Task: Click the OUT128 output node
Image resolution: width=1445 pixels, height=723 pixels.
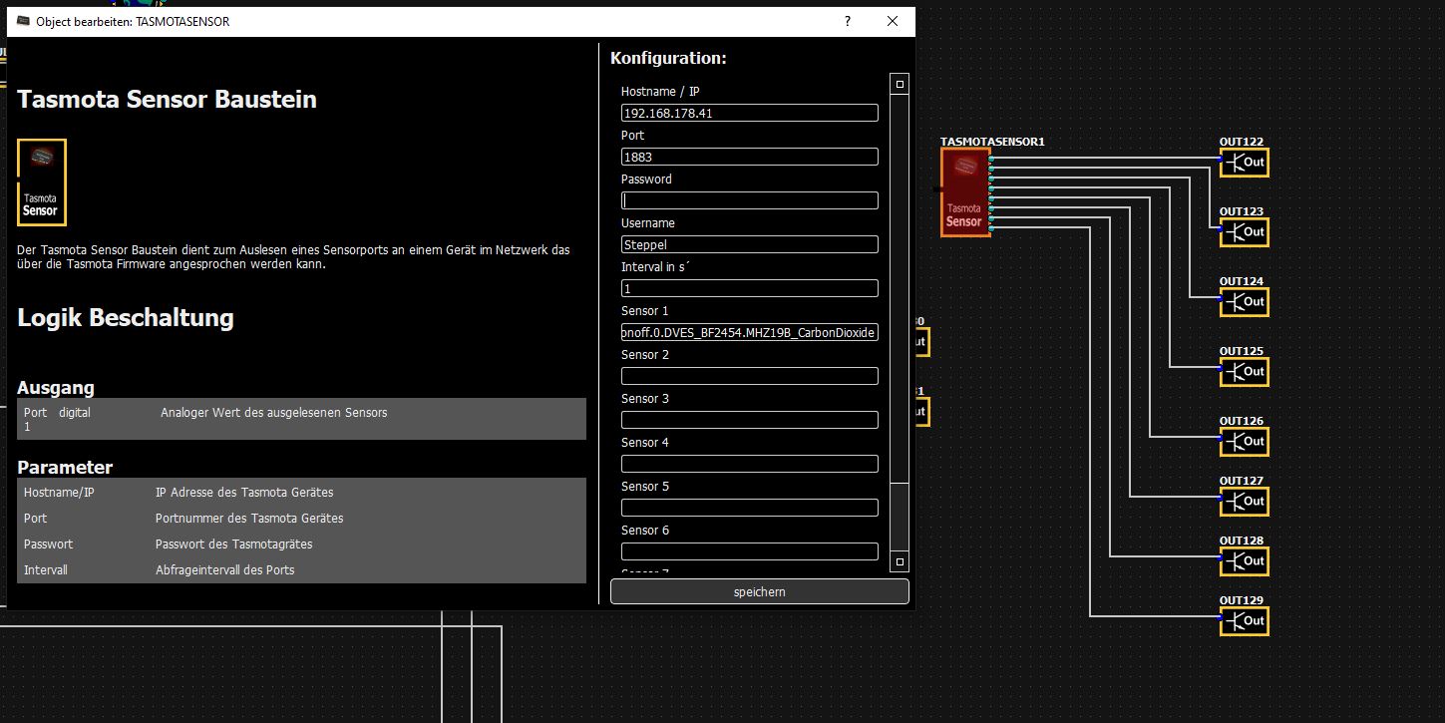Action: 1245,561
